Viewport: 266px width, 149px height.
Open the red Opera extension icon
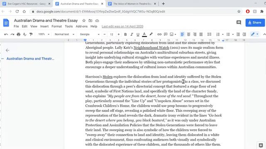(248, 12)
